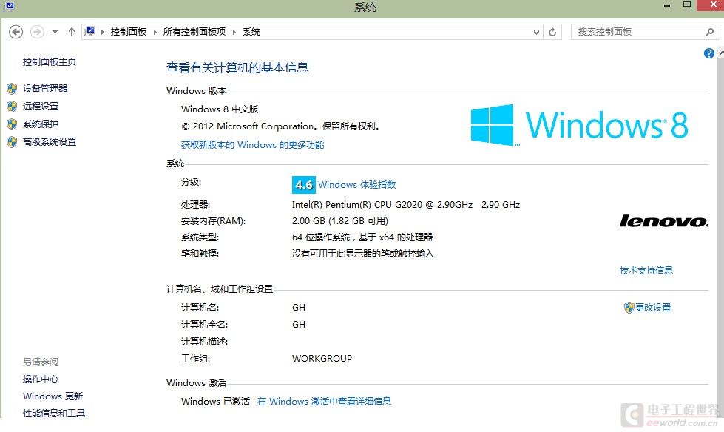
Task: Click the Windows 8 logo image
Action: tap(580, 125)
